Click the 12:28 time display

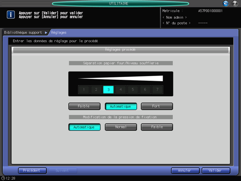pyautogui.click(x=11, y=178)
